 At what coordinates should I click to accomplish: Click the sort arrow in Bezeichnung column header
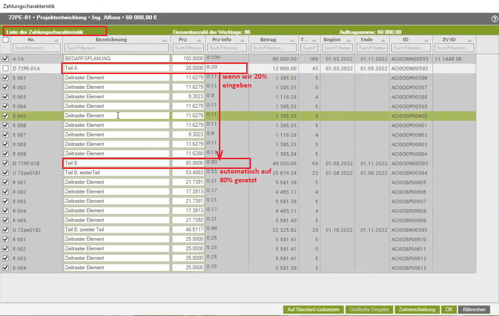(x=165, y=40)
